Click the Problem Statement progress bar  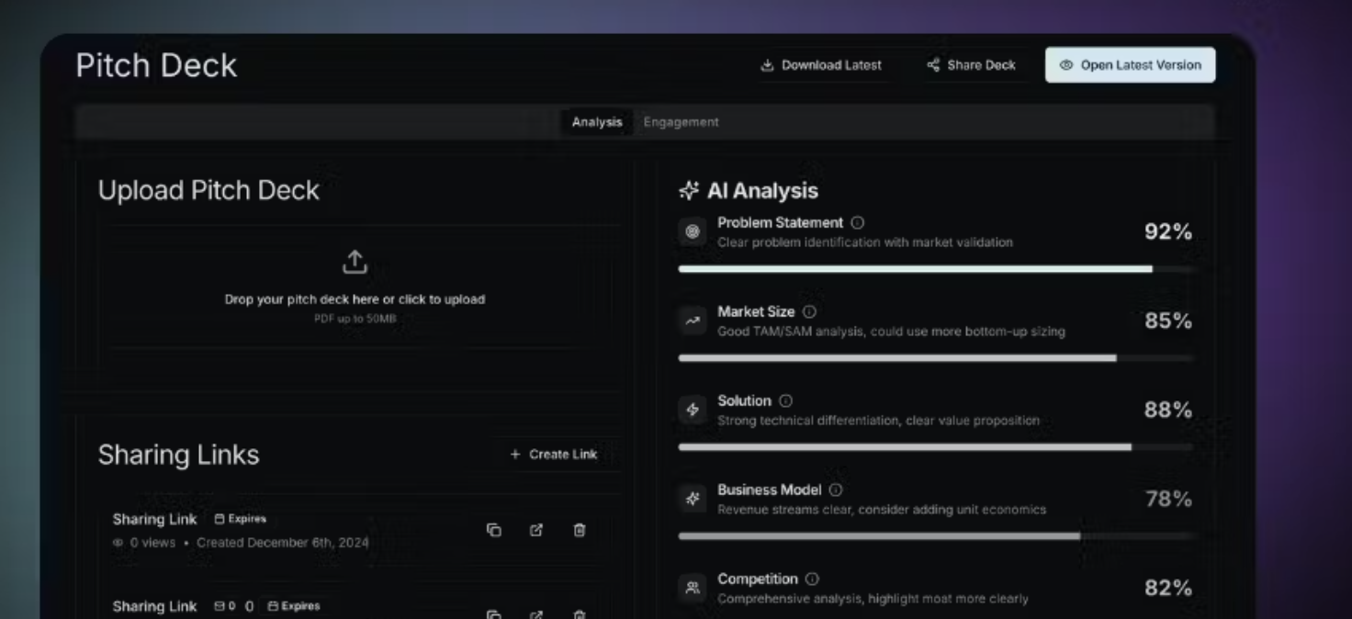[936, 269]
